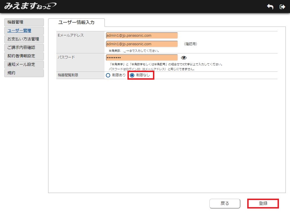Select the 制限あり radio button
290x217 pixels.
click(x=108, y=75)
